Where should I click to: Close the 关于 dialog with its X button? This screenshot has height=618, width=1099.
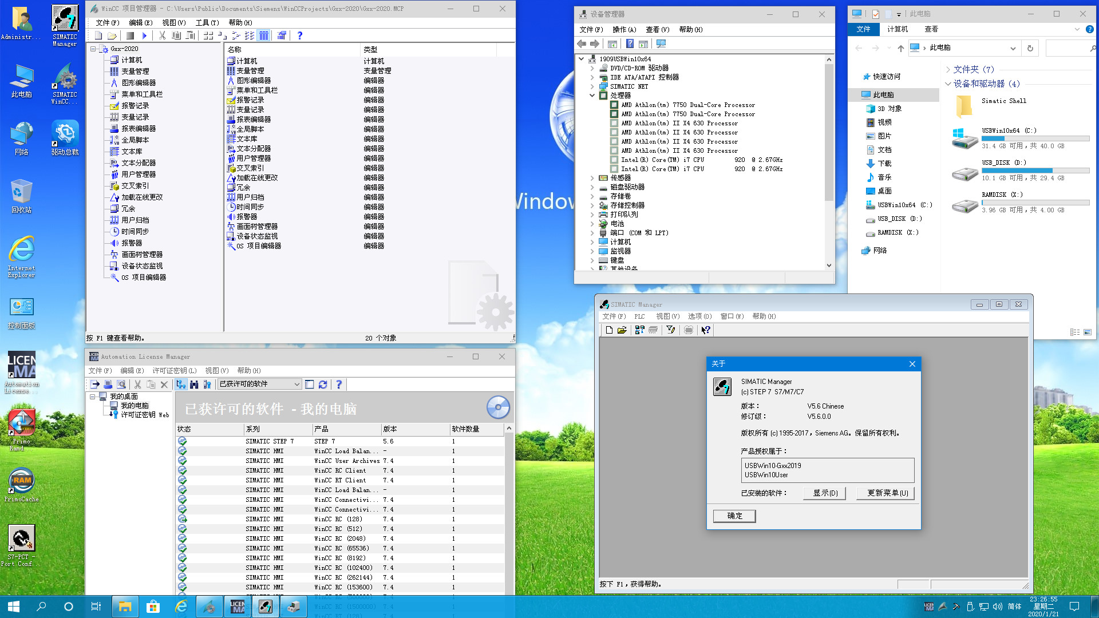click(x=912, y=364)
